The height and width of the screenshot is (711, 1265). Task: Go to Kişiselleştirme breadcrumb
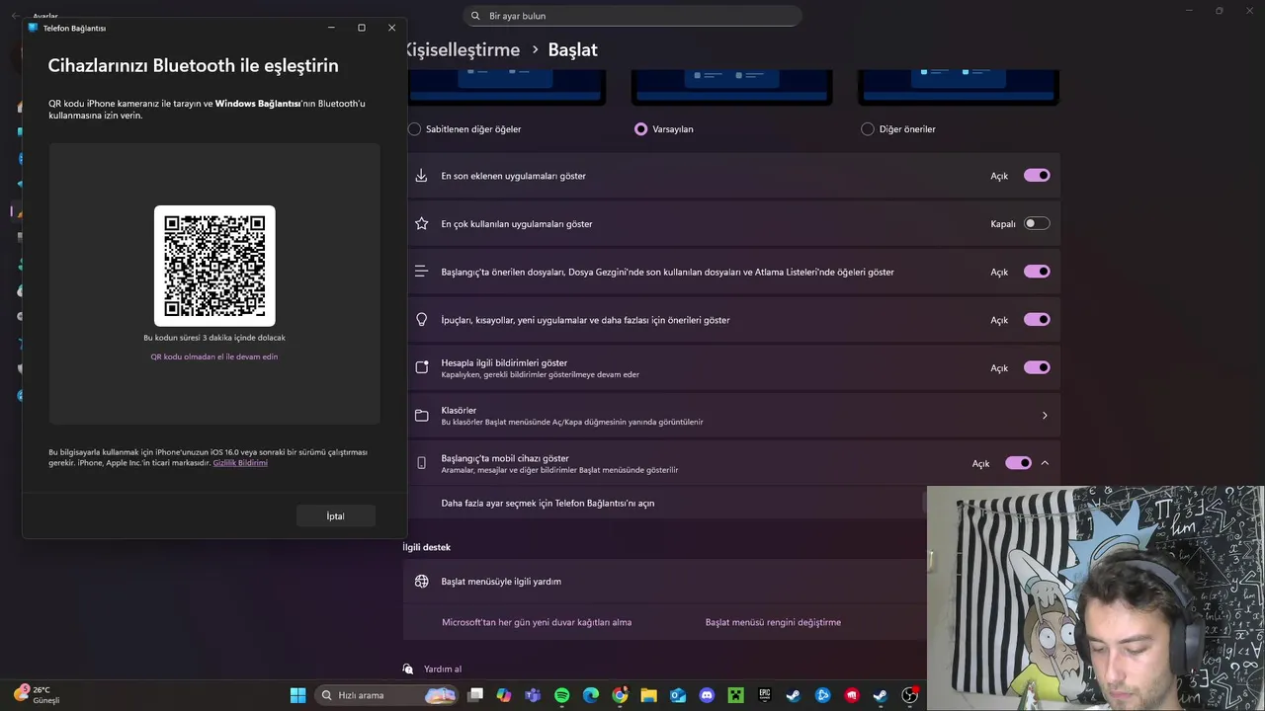(x=461, y=49)
